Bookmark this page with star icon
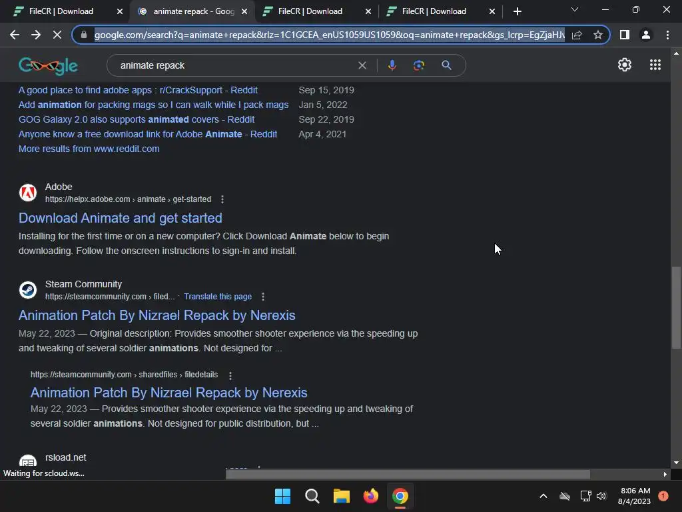The image size is (682, 512). (598, 35)
